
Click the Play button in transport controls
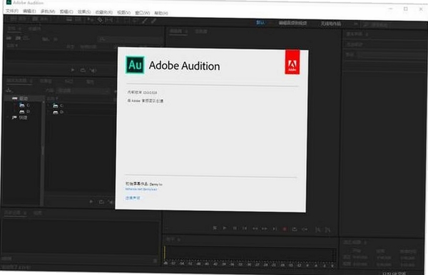coord(225,228)
